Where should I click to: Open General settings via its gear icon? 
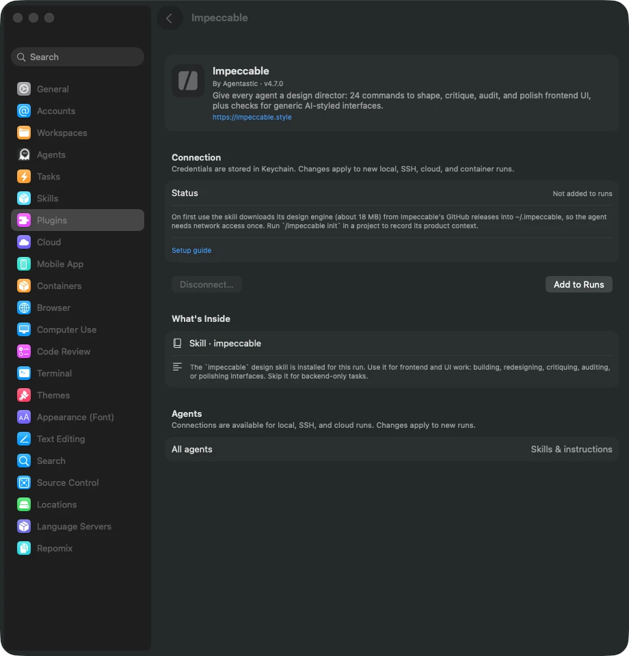[x=24, y=89]
